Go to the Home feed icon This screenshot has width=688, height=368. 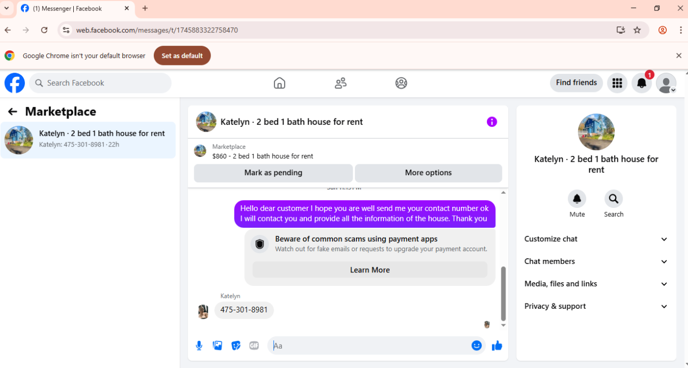tap(280, 83)
